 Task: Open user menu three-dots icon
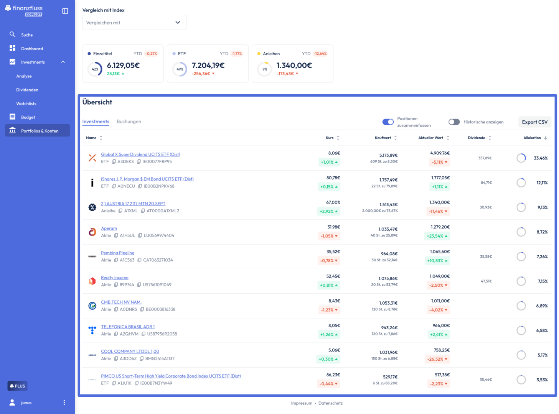coord(64,402)
